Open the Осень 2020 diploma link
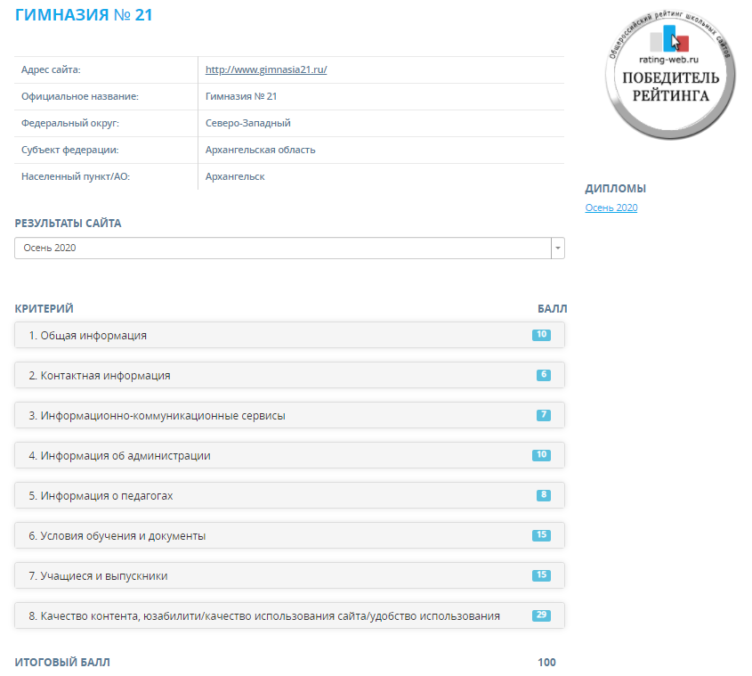The image size is (752, 676). coord(610,208)
